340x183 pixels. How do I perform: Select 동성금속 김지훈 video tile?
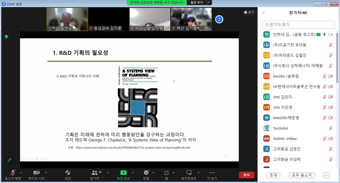pos(109,19)
